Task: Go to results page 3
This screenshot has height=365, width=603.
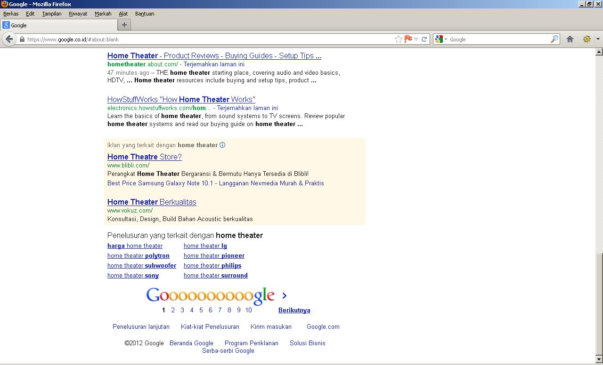Action: 182,310
